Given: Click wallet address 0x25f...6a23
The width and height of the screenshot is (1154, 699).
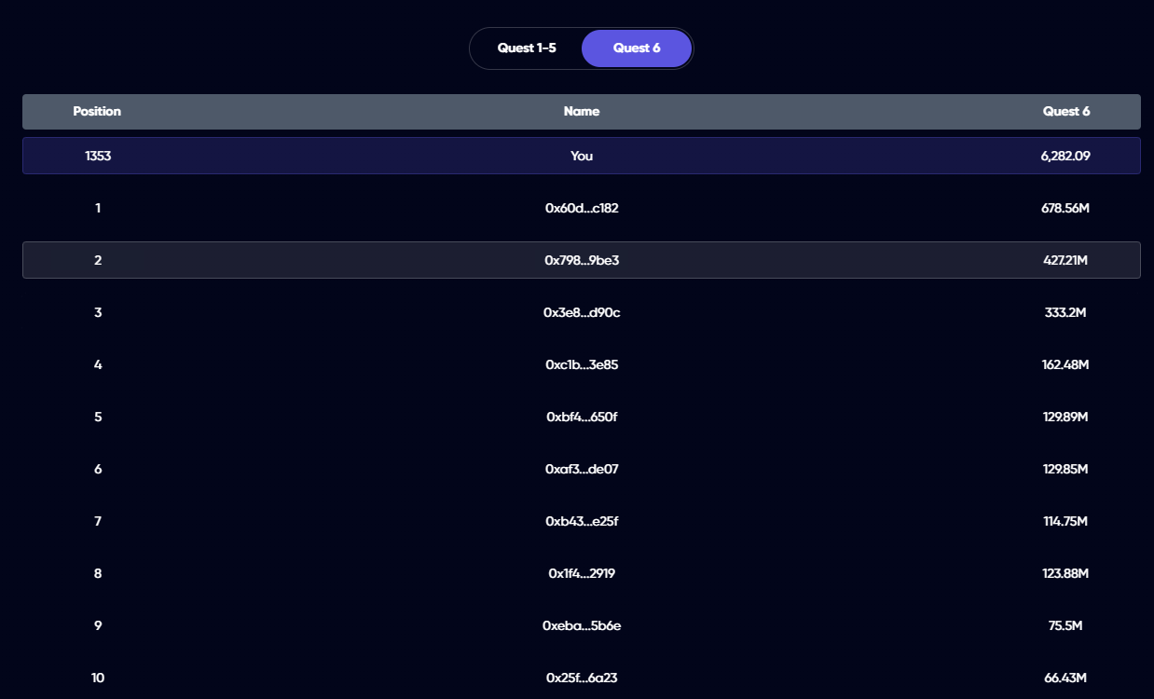Looking at the screenshot, I should 582,678.
